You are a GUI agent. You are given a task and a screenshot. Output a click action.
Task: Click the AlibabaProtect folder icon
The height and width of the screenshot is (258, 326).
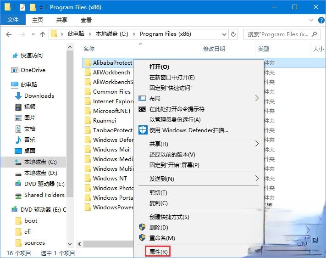(88, 63)
